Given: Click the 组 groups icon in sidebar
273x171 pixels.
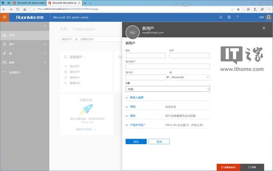Looking at the screenshot, I should (5, 53).
